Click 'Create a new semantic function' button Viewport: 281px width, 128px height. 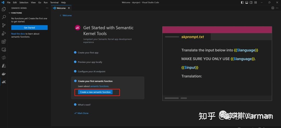click(x=95, y=92)
